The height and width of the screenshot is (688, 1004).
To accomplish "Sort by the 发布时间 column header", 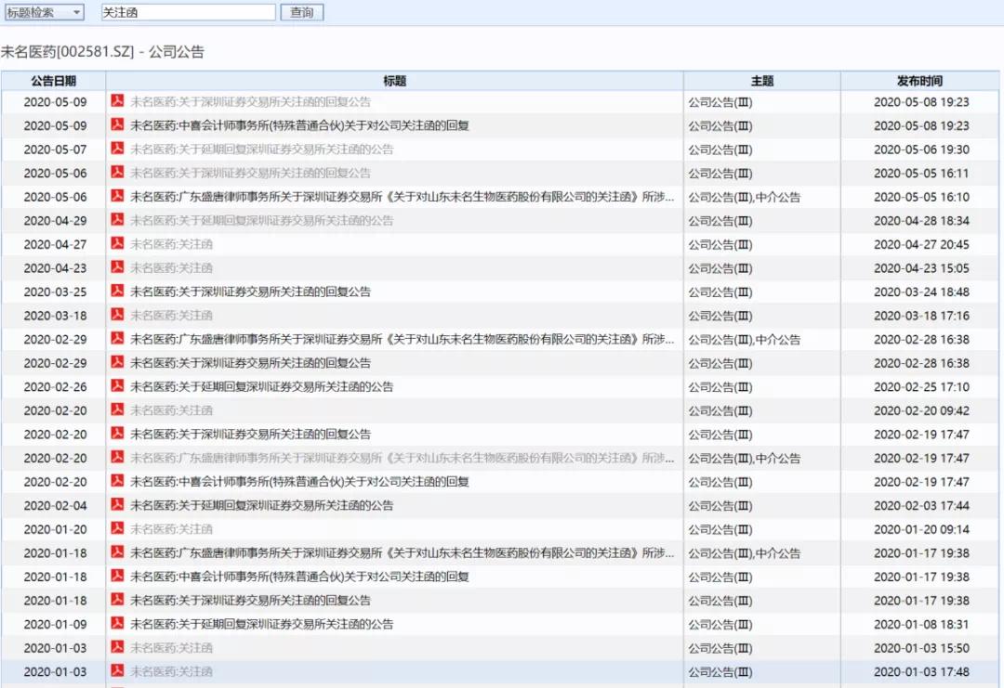I will (x=919, y=81).
